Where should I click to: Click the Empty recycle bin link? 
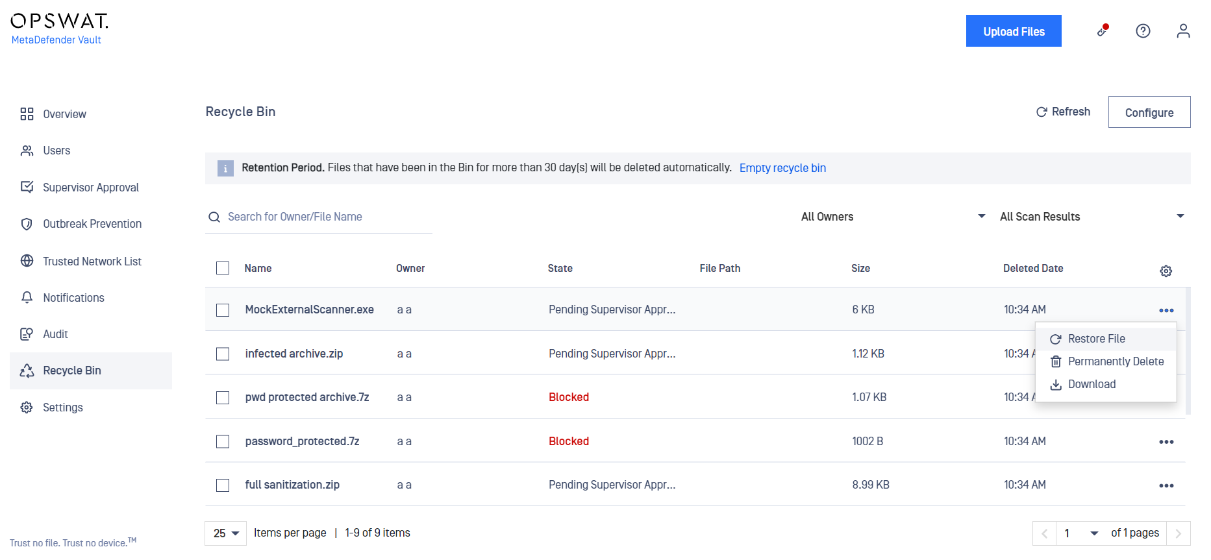click(x=782, y=168)
